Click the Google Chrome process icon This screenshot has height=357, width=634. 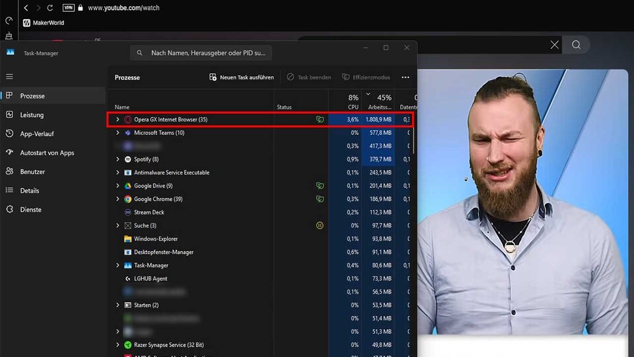click(127, 199)
